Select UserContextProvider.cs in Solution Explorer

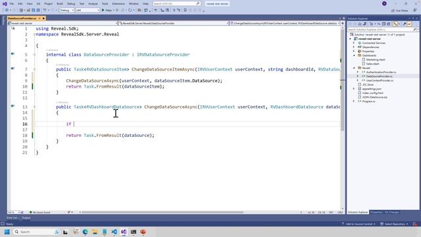(380, 80)
